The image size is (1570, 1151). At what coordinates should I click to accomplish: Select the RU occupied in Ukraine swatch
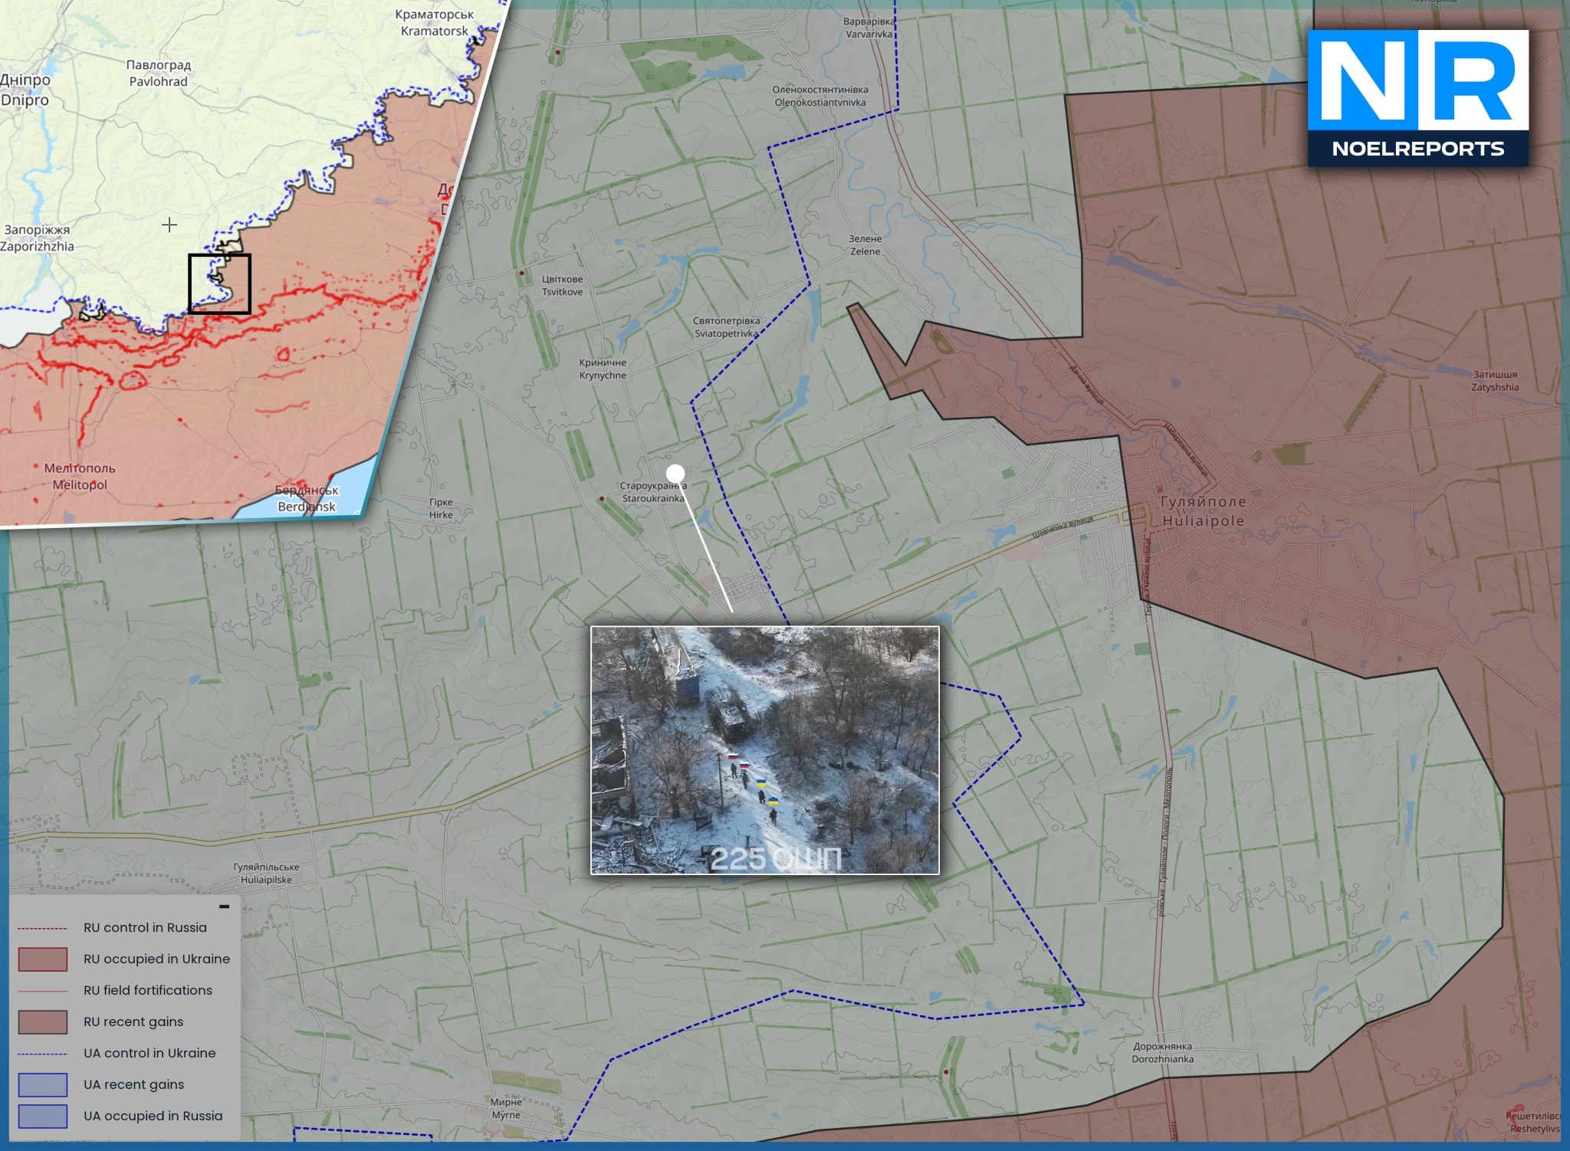[43, 959]
